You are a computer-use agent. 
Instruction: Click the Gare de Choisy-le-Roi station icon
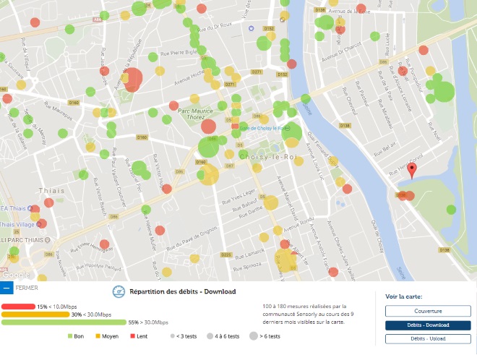pyautogui.click(x=235, y=127)
